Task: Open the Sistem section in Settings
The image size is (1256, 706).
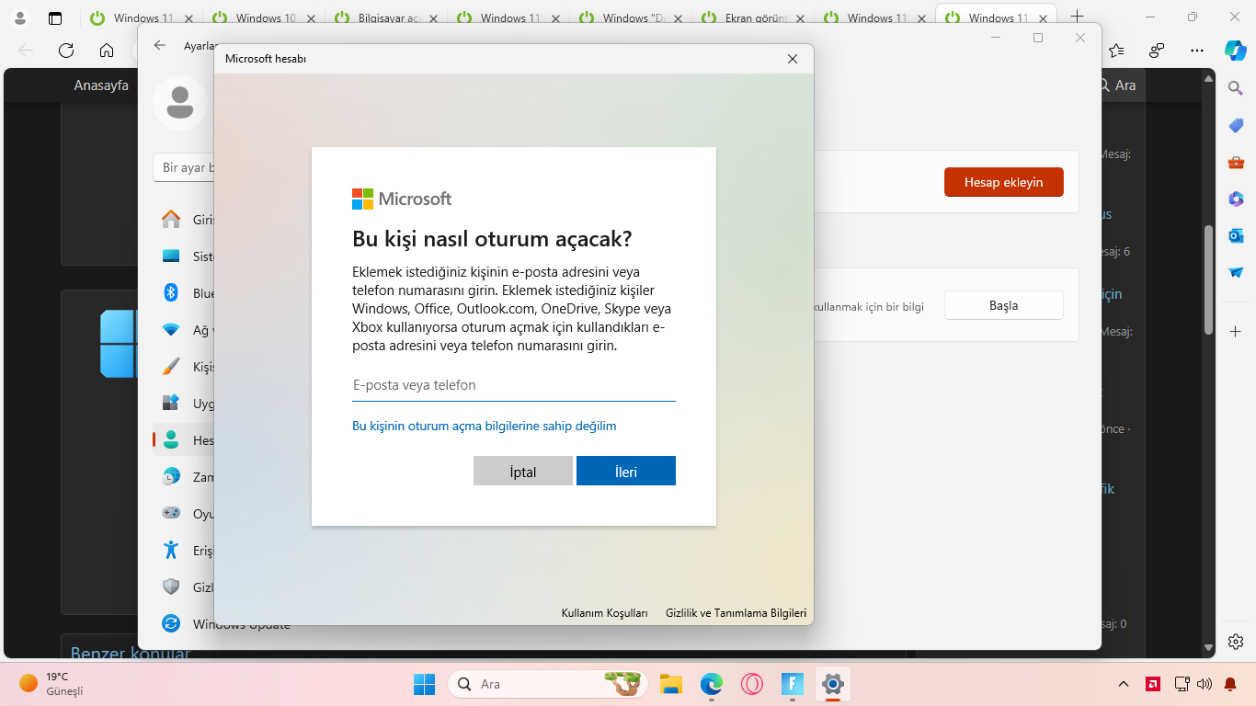Action: pos(184,256)
